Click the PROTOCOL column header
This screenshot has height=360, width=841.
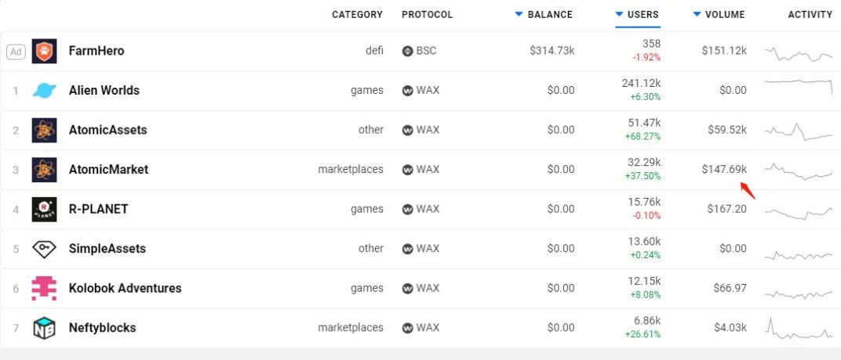click(x=427, y=14)
